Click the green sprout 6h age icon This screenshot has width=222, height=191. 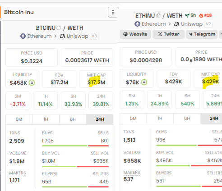click(187, 15)
